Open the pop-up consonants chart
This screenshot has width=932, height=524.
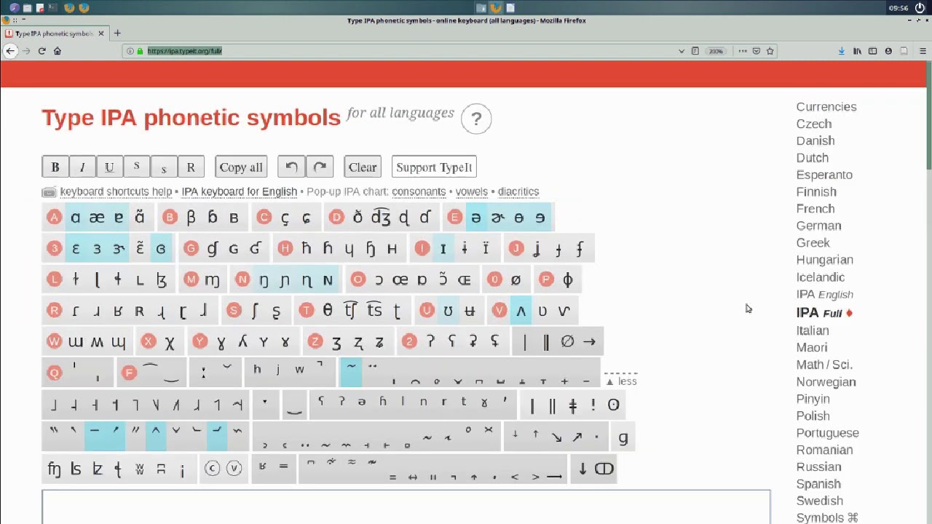[419, 191]
